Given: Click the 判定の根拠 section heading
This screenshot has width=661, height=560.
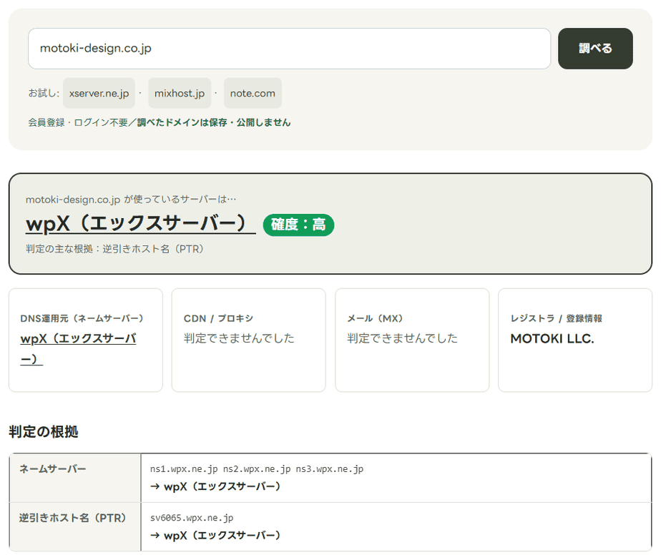Looking at the screenshot, I should click(44, 432).
